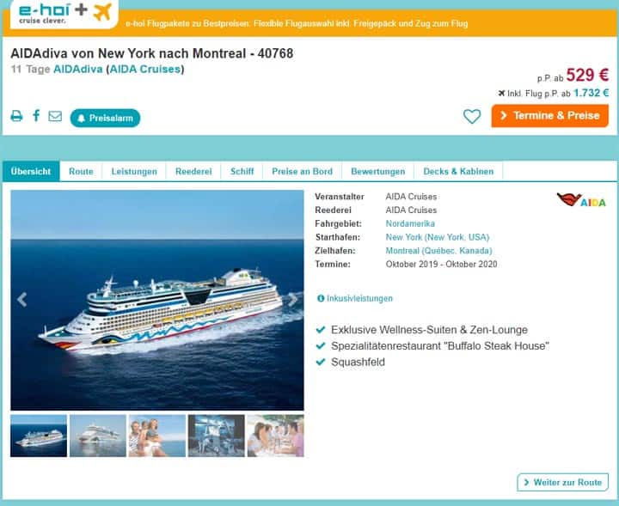
Task: Follow the Nordamerika link
Action: pyautogui.click(x=410, y=223)
